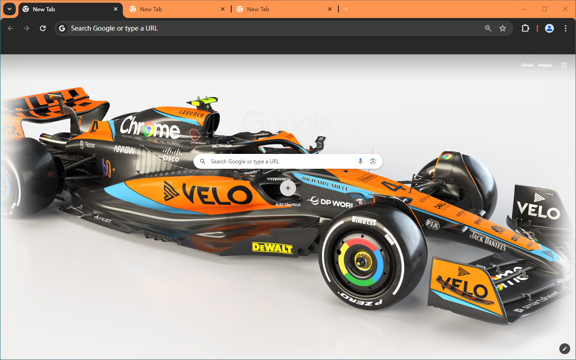Click the magnifier in page search box
Screen dimensions: 576x360
point(202,162)
